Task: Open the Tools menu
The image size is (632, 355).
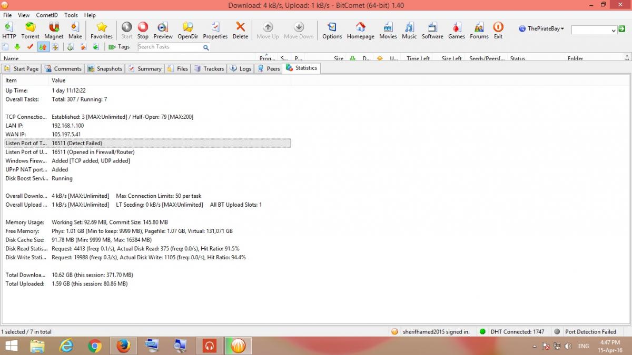Action: point(71,15)
